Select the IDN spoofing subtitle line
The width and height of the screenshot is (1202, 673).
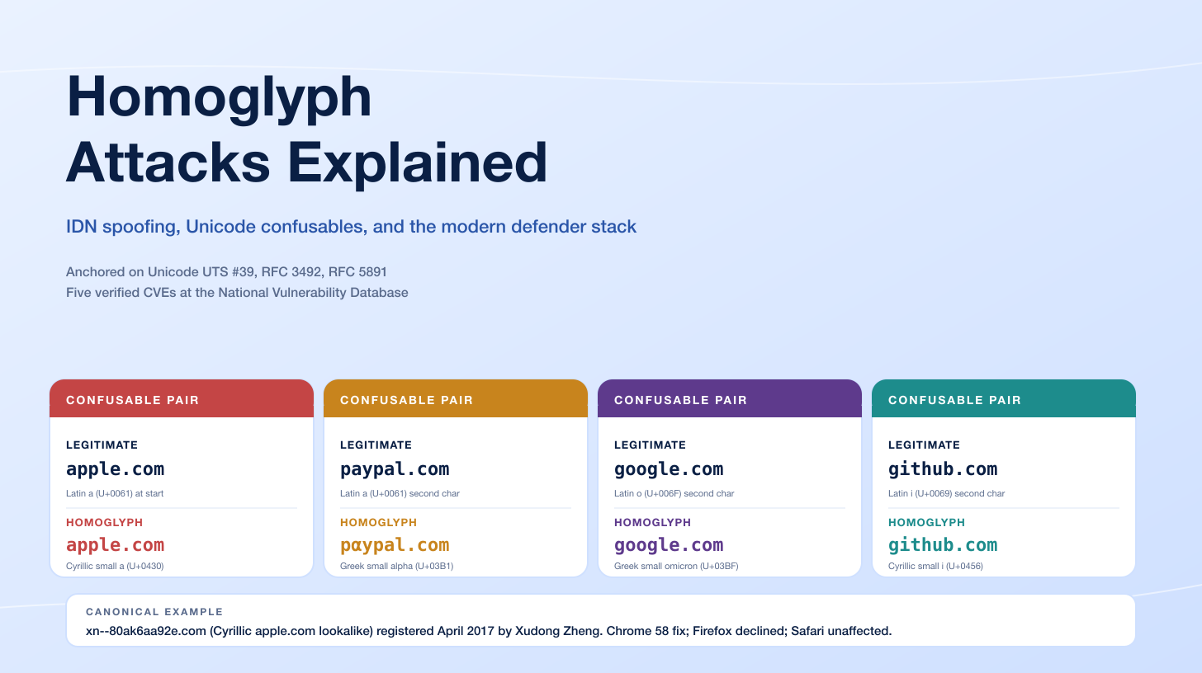(x=351, y=227)
